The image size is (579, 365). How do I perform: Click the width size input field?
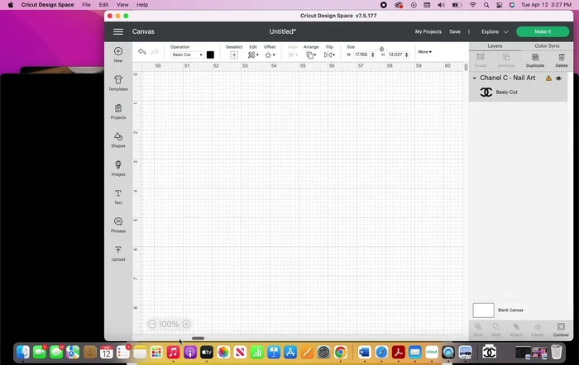tap(361, 55)
